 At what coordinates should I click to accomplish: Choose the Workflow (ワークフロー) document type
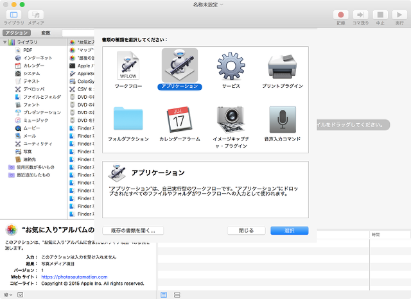pos(128,66)
